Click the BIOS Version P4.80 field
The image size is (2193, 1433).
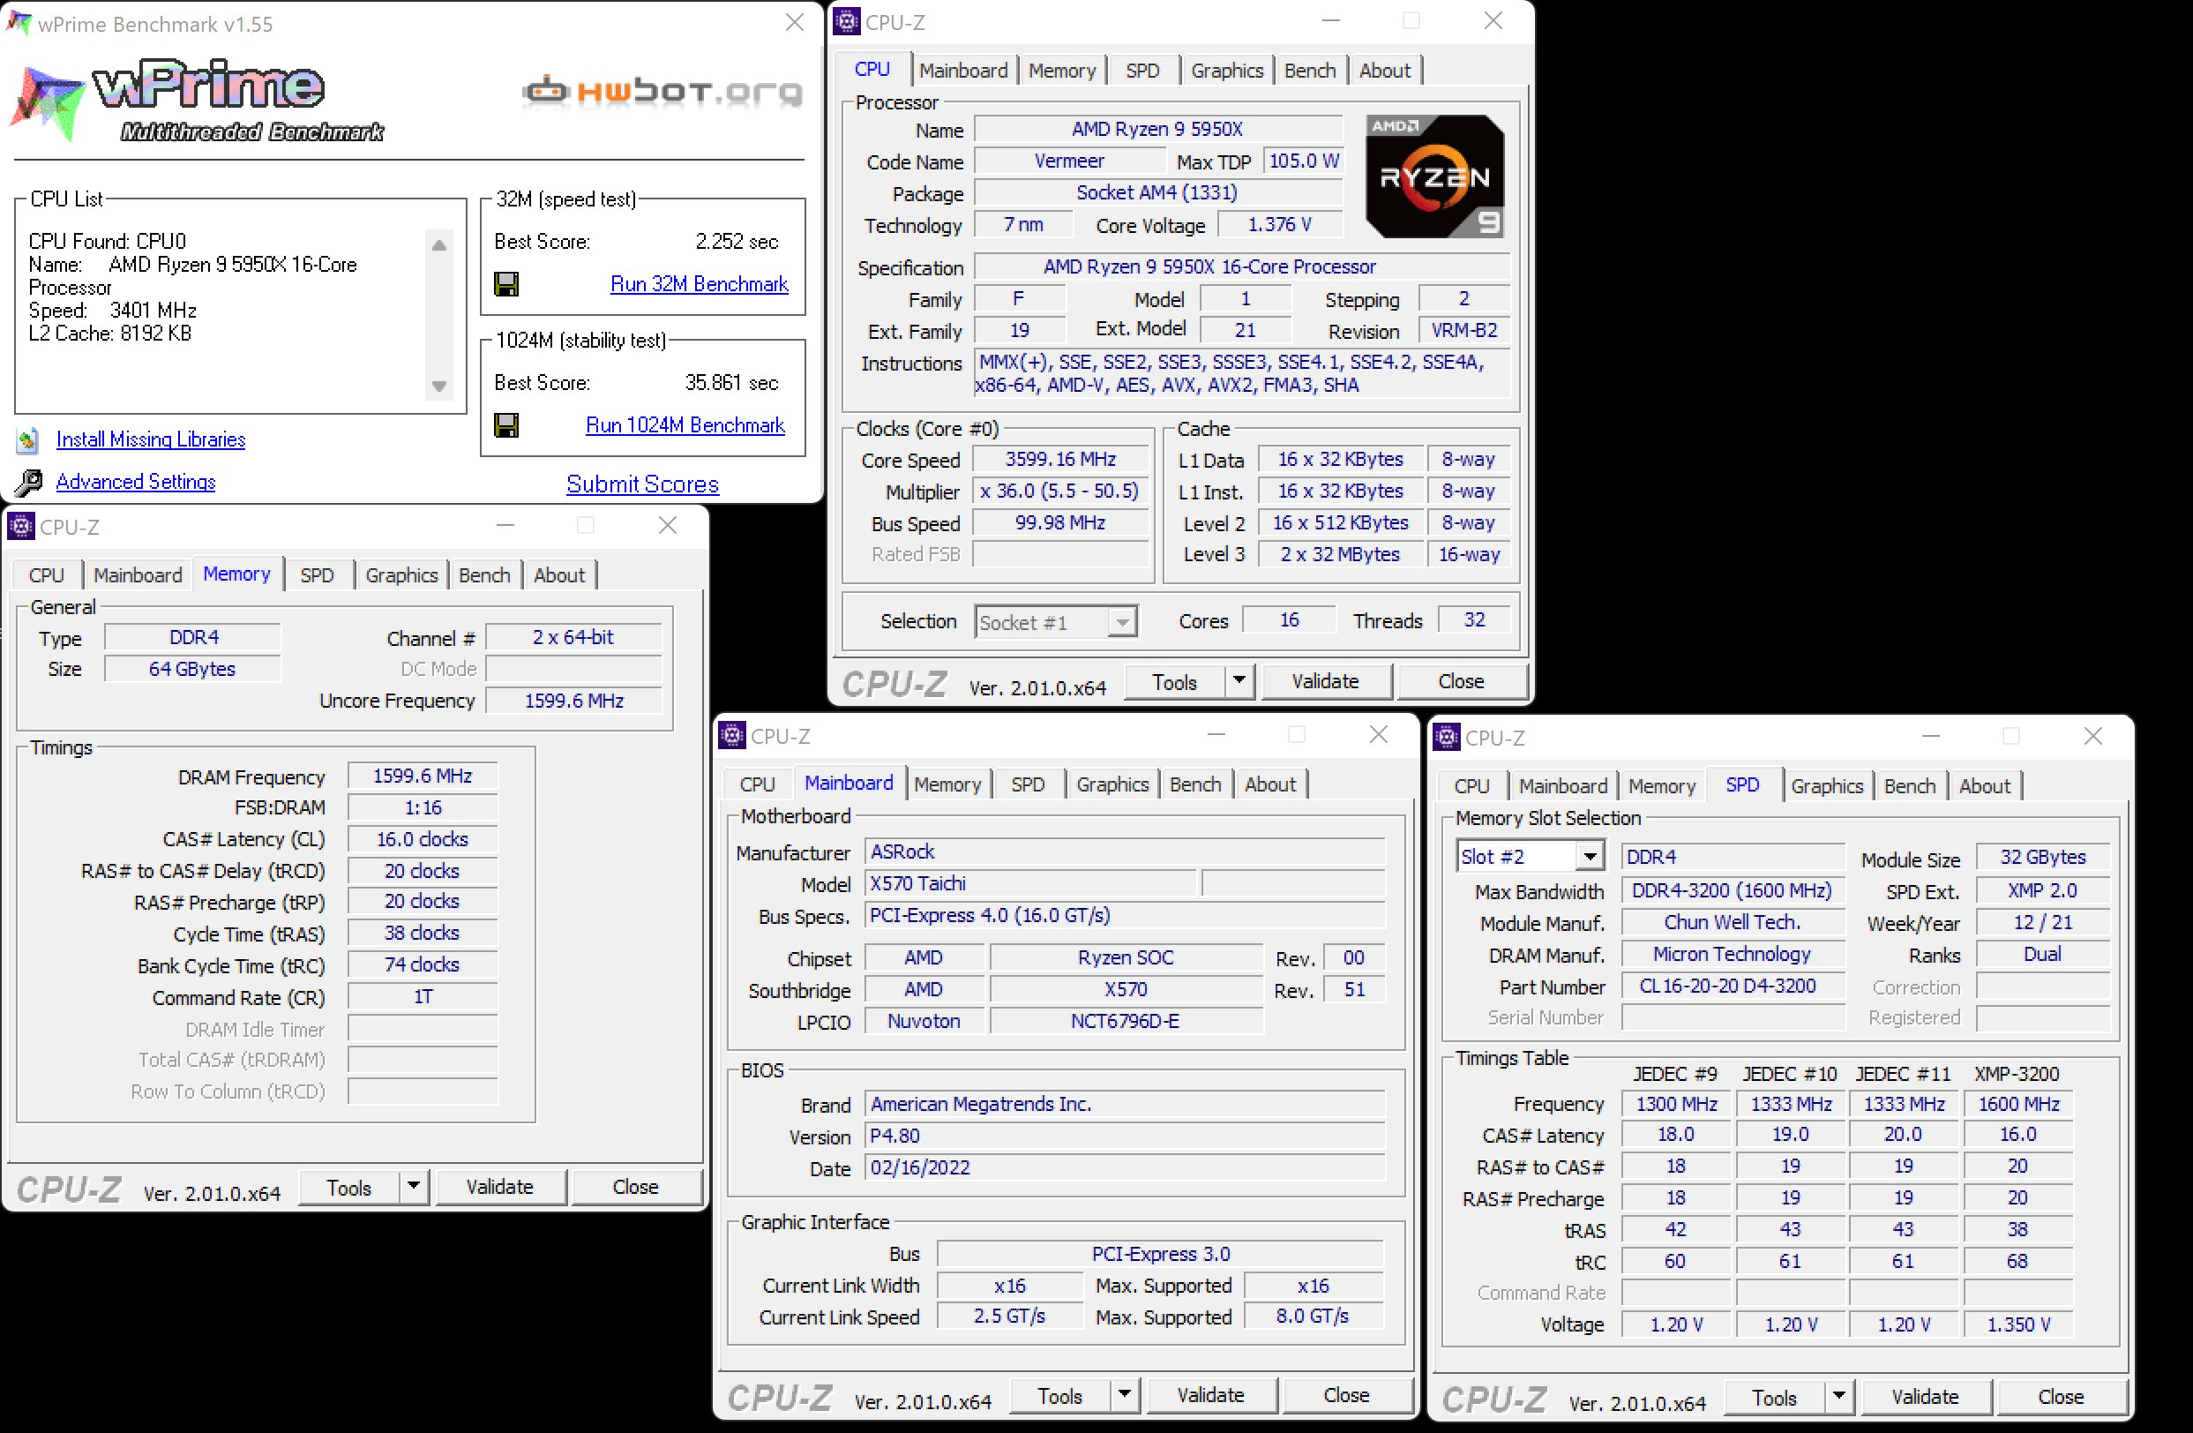(x=1124, y=1136)
